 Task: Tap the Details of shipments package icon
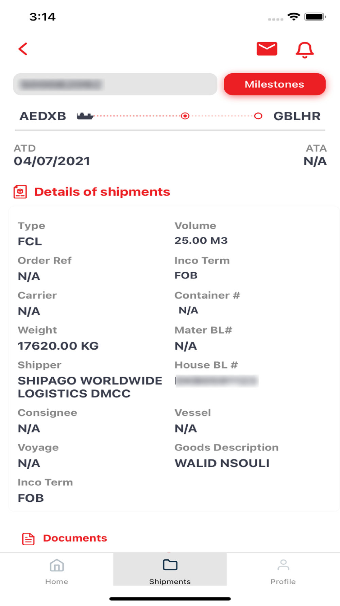pyautogui.click(x=20, y=192)
